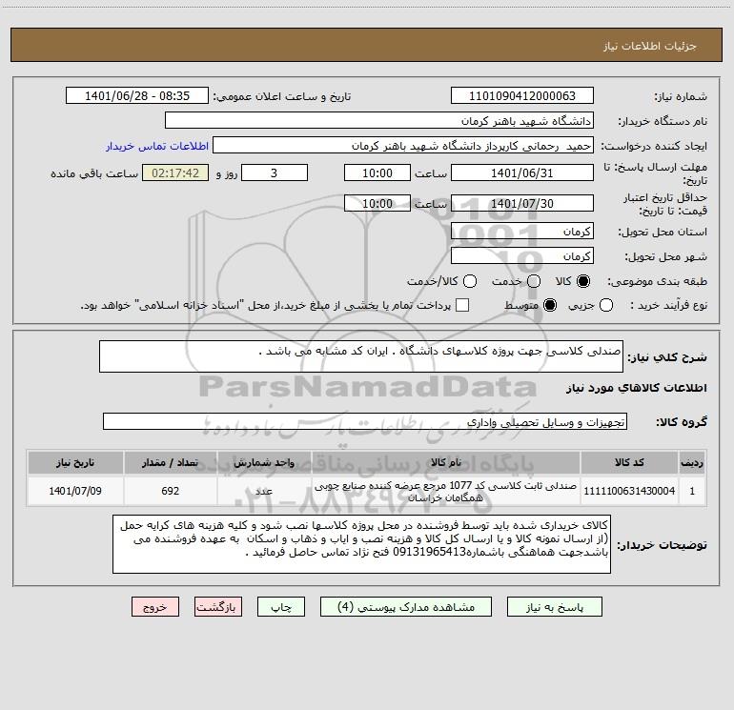Image resolution: width=734 pixels, height=710 pixels.
Task: Click the شرح کلی نیاز description box
Action: point(361,356)
